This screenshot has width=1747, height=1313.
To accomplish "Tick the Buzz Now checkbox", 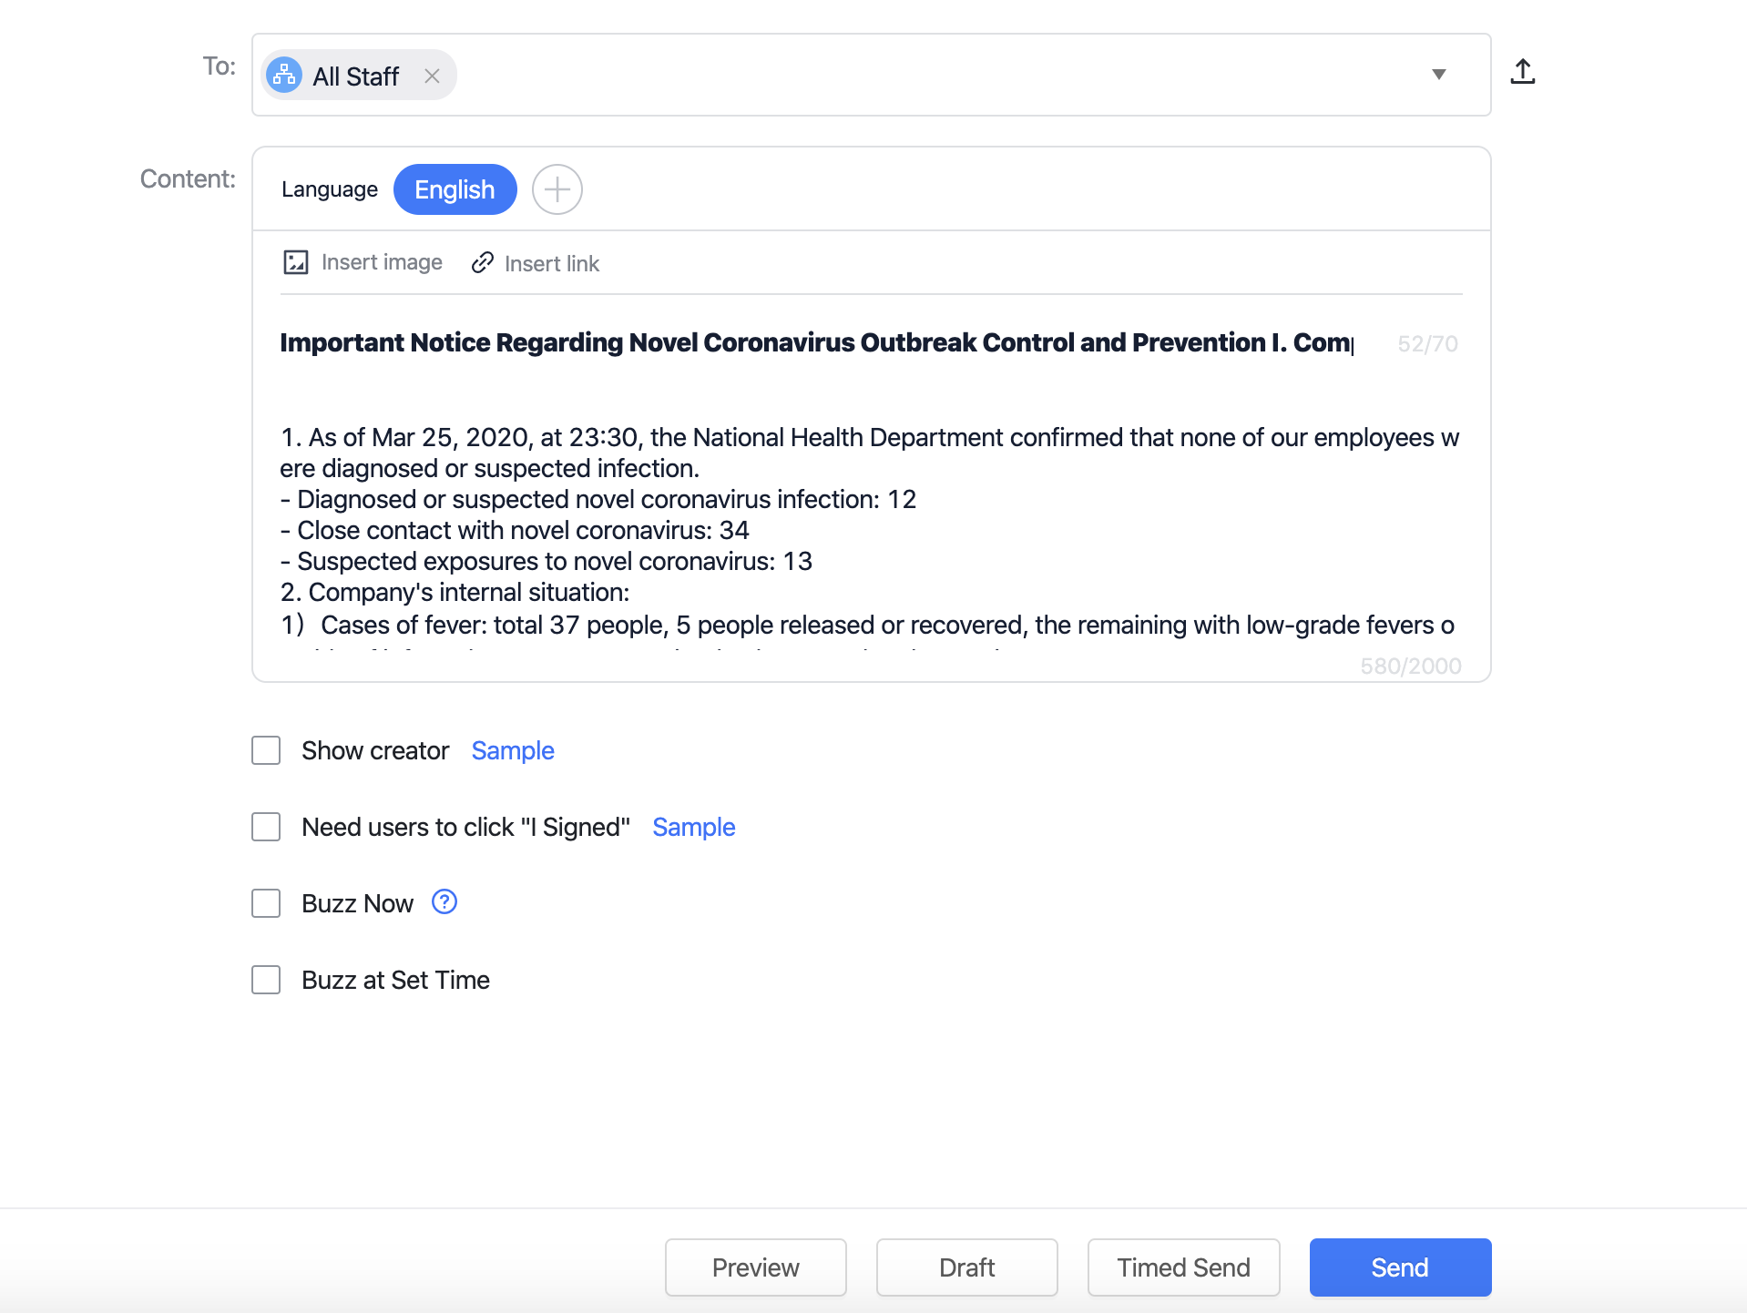I will click(266, 903).
